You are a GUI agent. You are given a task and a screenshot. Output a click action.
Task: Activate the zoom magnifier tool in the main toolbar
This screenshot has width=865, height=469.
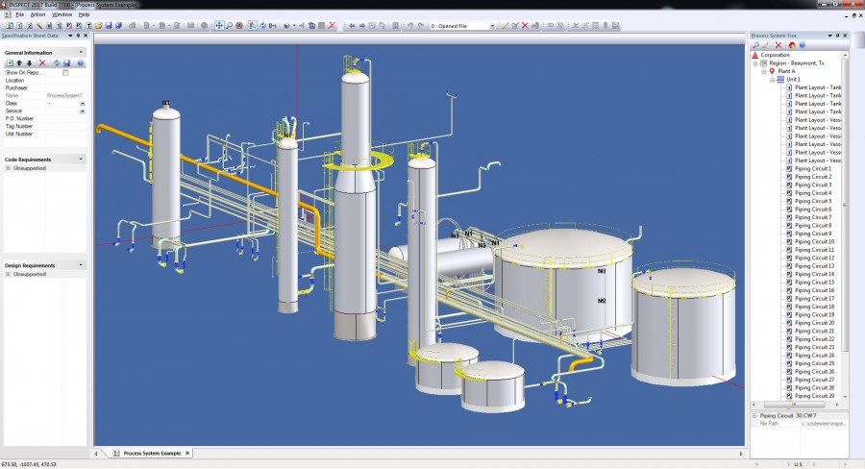point(229,25)
